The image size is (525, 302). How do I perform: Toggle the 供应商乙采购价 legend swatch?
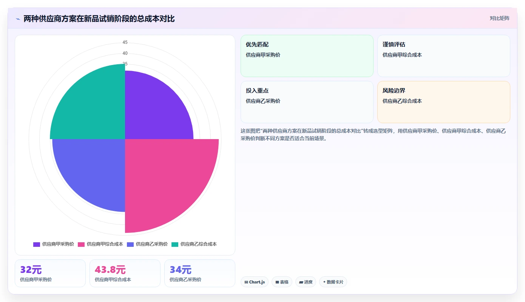(x=130, y=245)
